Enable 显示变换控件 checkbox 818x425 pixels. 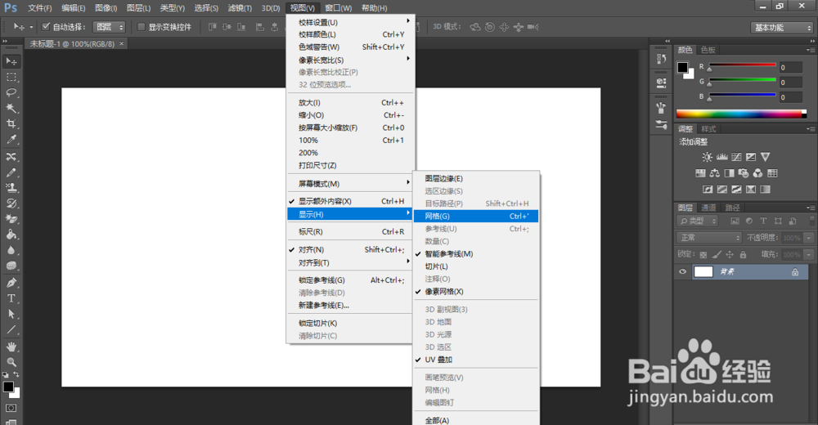[x=141, y=27]
